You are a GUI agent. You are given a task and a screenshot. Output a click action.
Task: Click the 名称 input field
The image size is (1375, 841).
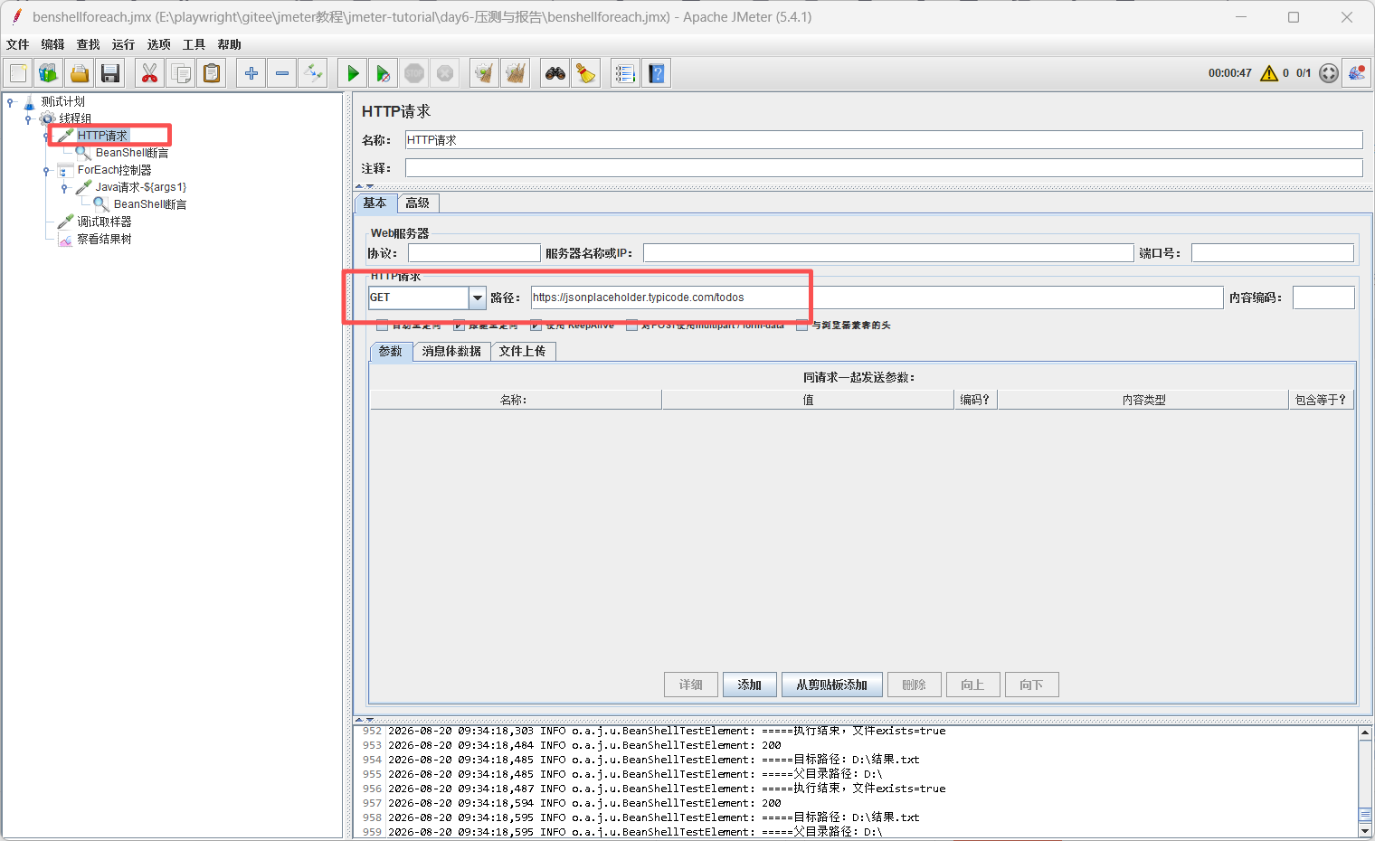pos(884,140)
